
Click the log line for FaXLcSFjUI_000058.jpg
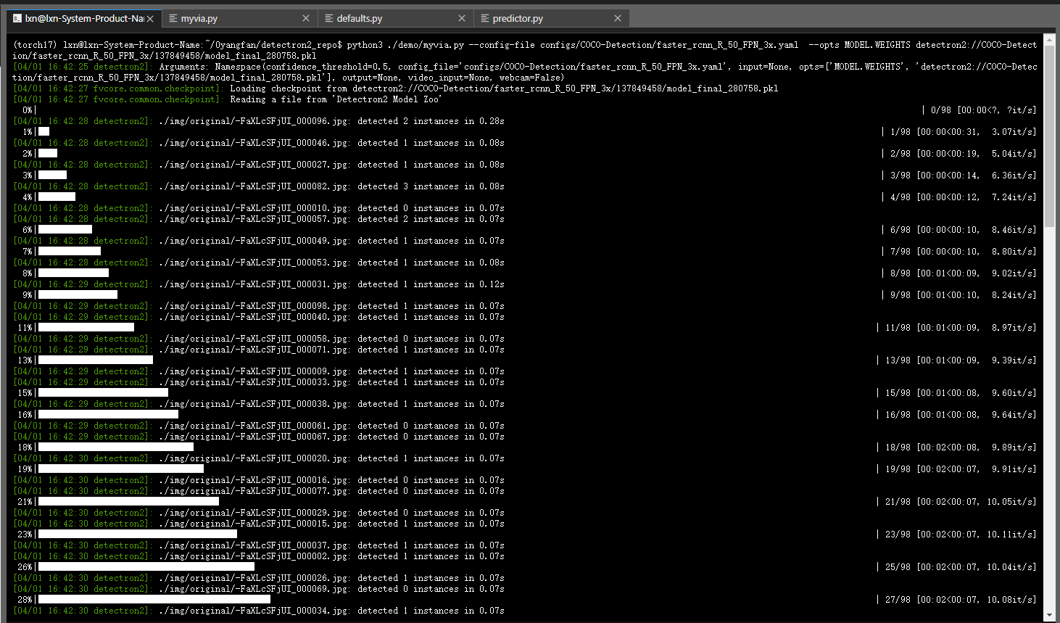[x=259, y=339]
